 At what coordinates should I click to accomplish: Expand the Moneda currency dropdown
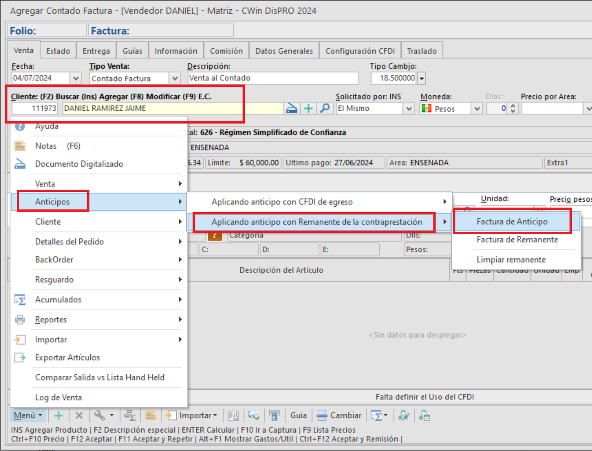477,108
